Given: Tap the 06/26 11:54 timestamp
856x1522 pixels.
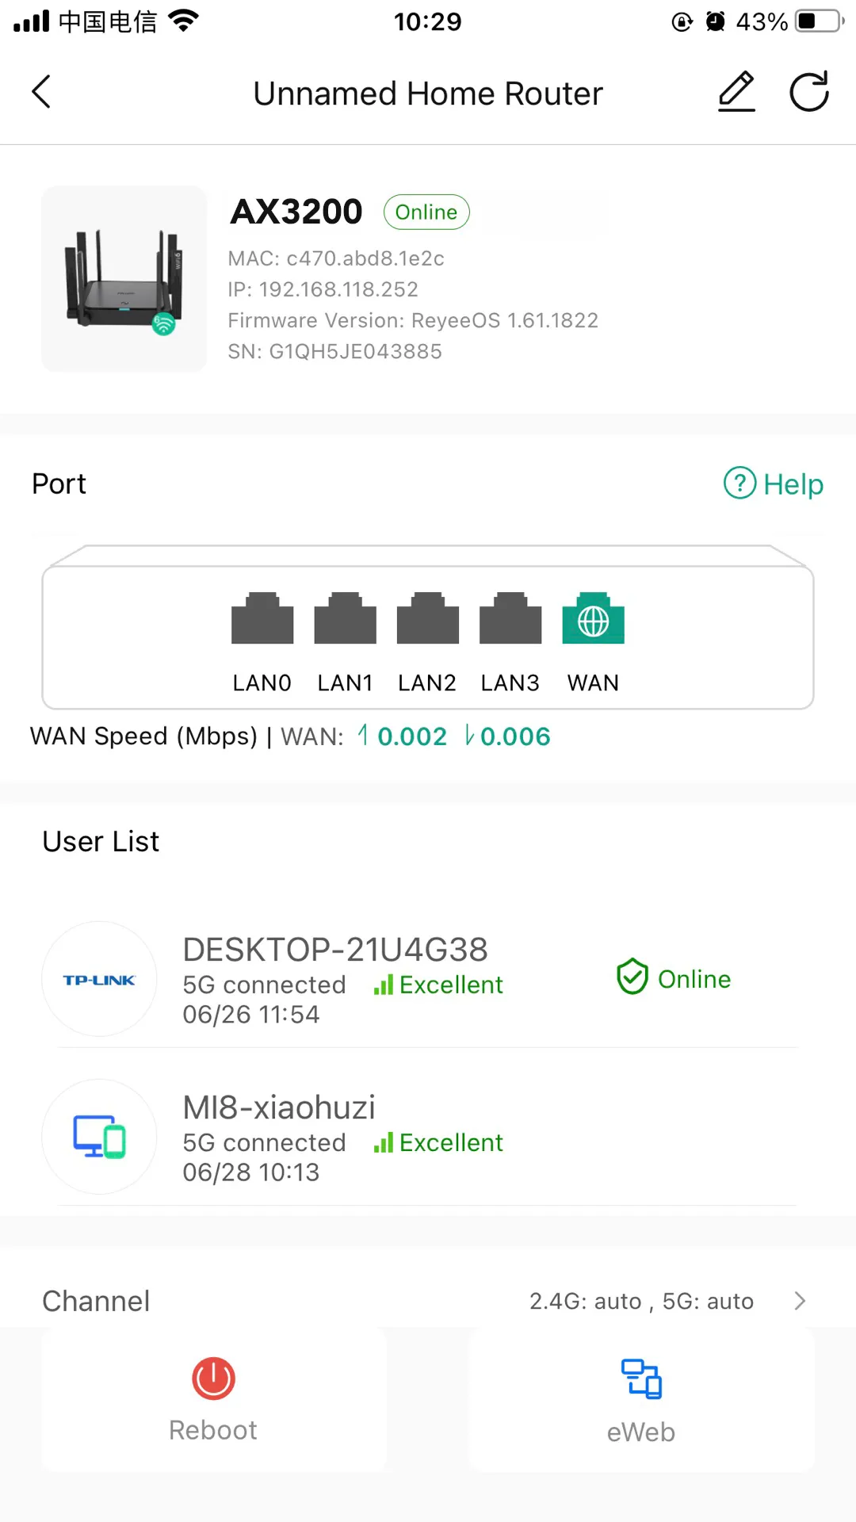Looking at the screenshot, I should [x=251, y=1014].
